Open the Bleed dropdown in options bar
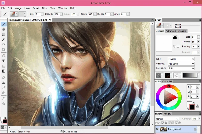The image size is (202, 134). tap(112, 14)
